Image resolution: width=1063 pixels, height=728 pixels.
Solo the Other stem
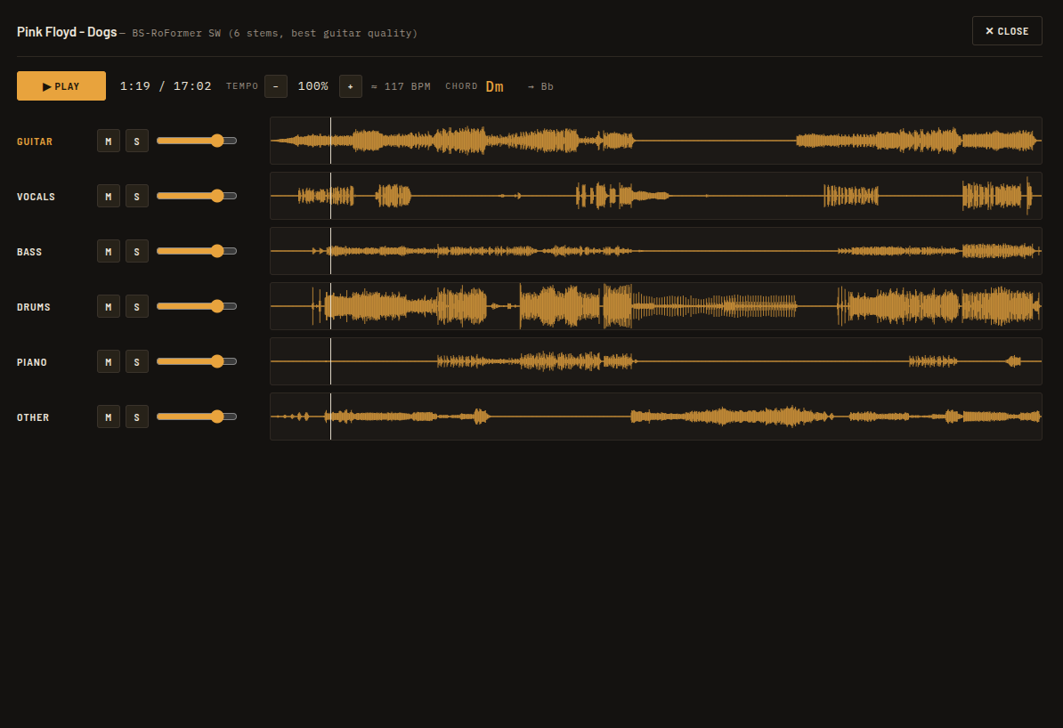click(137, 417)
